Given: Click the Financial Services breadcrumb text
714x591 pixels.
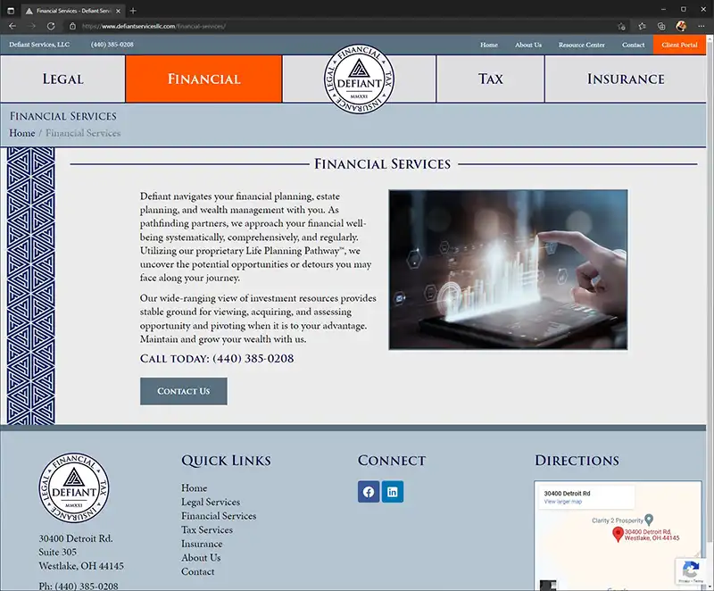Looking at the screenshot, I should click(x=83, y=133).
